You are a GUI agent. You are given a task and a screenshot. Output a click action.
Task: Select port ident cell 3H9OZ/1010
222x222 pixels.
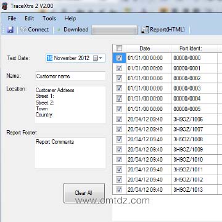[x=194, y=159]
